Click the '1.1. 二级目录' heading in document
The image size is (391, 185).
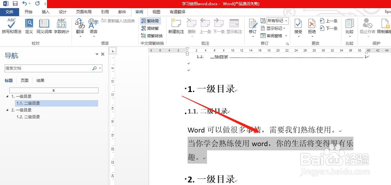[208, 111]
